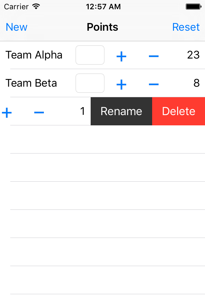Tap the plus icon for Team Beta
Image resolution: width=205 pixels, height=307 pixels.
[x=121, y=84]
